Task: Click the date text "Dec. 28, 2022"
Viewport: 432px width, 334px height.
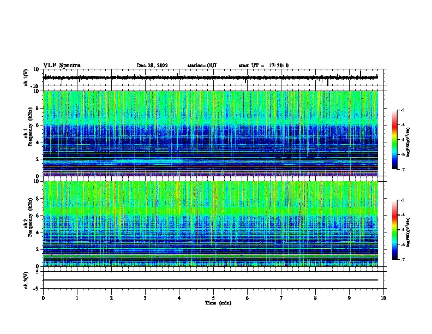Action: [x=152, y=65]
